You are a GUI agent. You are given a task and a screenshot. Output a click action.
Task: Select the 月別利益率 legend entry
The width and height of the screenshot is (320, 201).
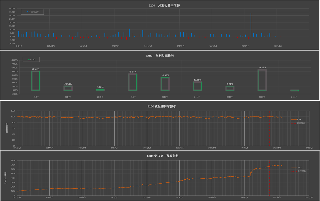(33, 12)
